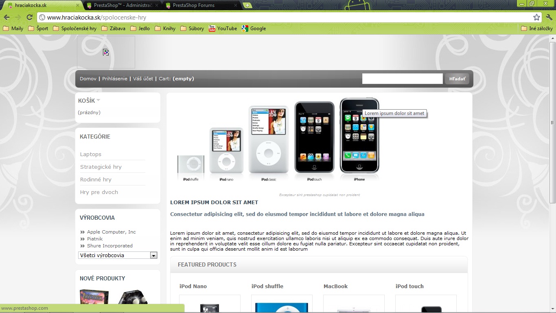This screenshot has height=313, width=556.
Task: Open the Spoločenské hry bookmark folder
Action: click(74, 29)
